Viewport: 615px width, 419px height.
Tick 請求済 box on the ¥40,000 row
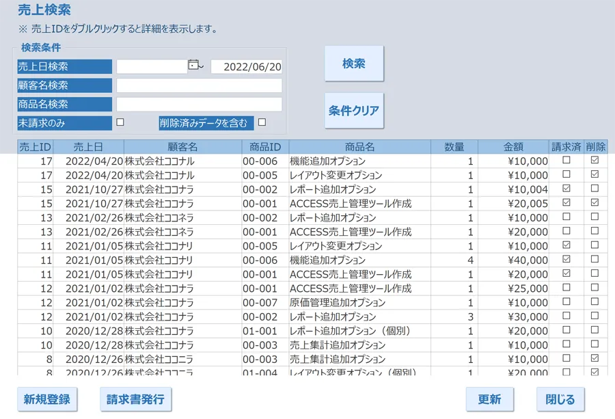click(x=566, y=259)
